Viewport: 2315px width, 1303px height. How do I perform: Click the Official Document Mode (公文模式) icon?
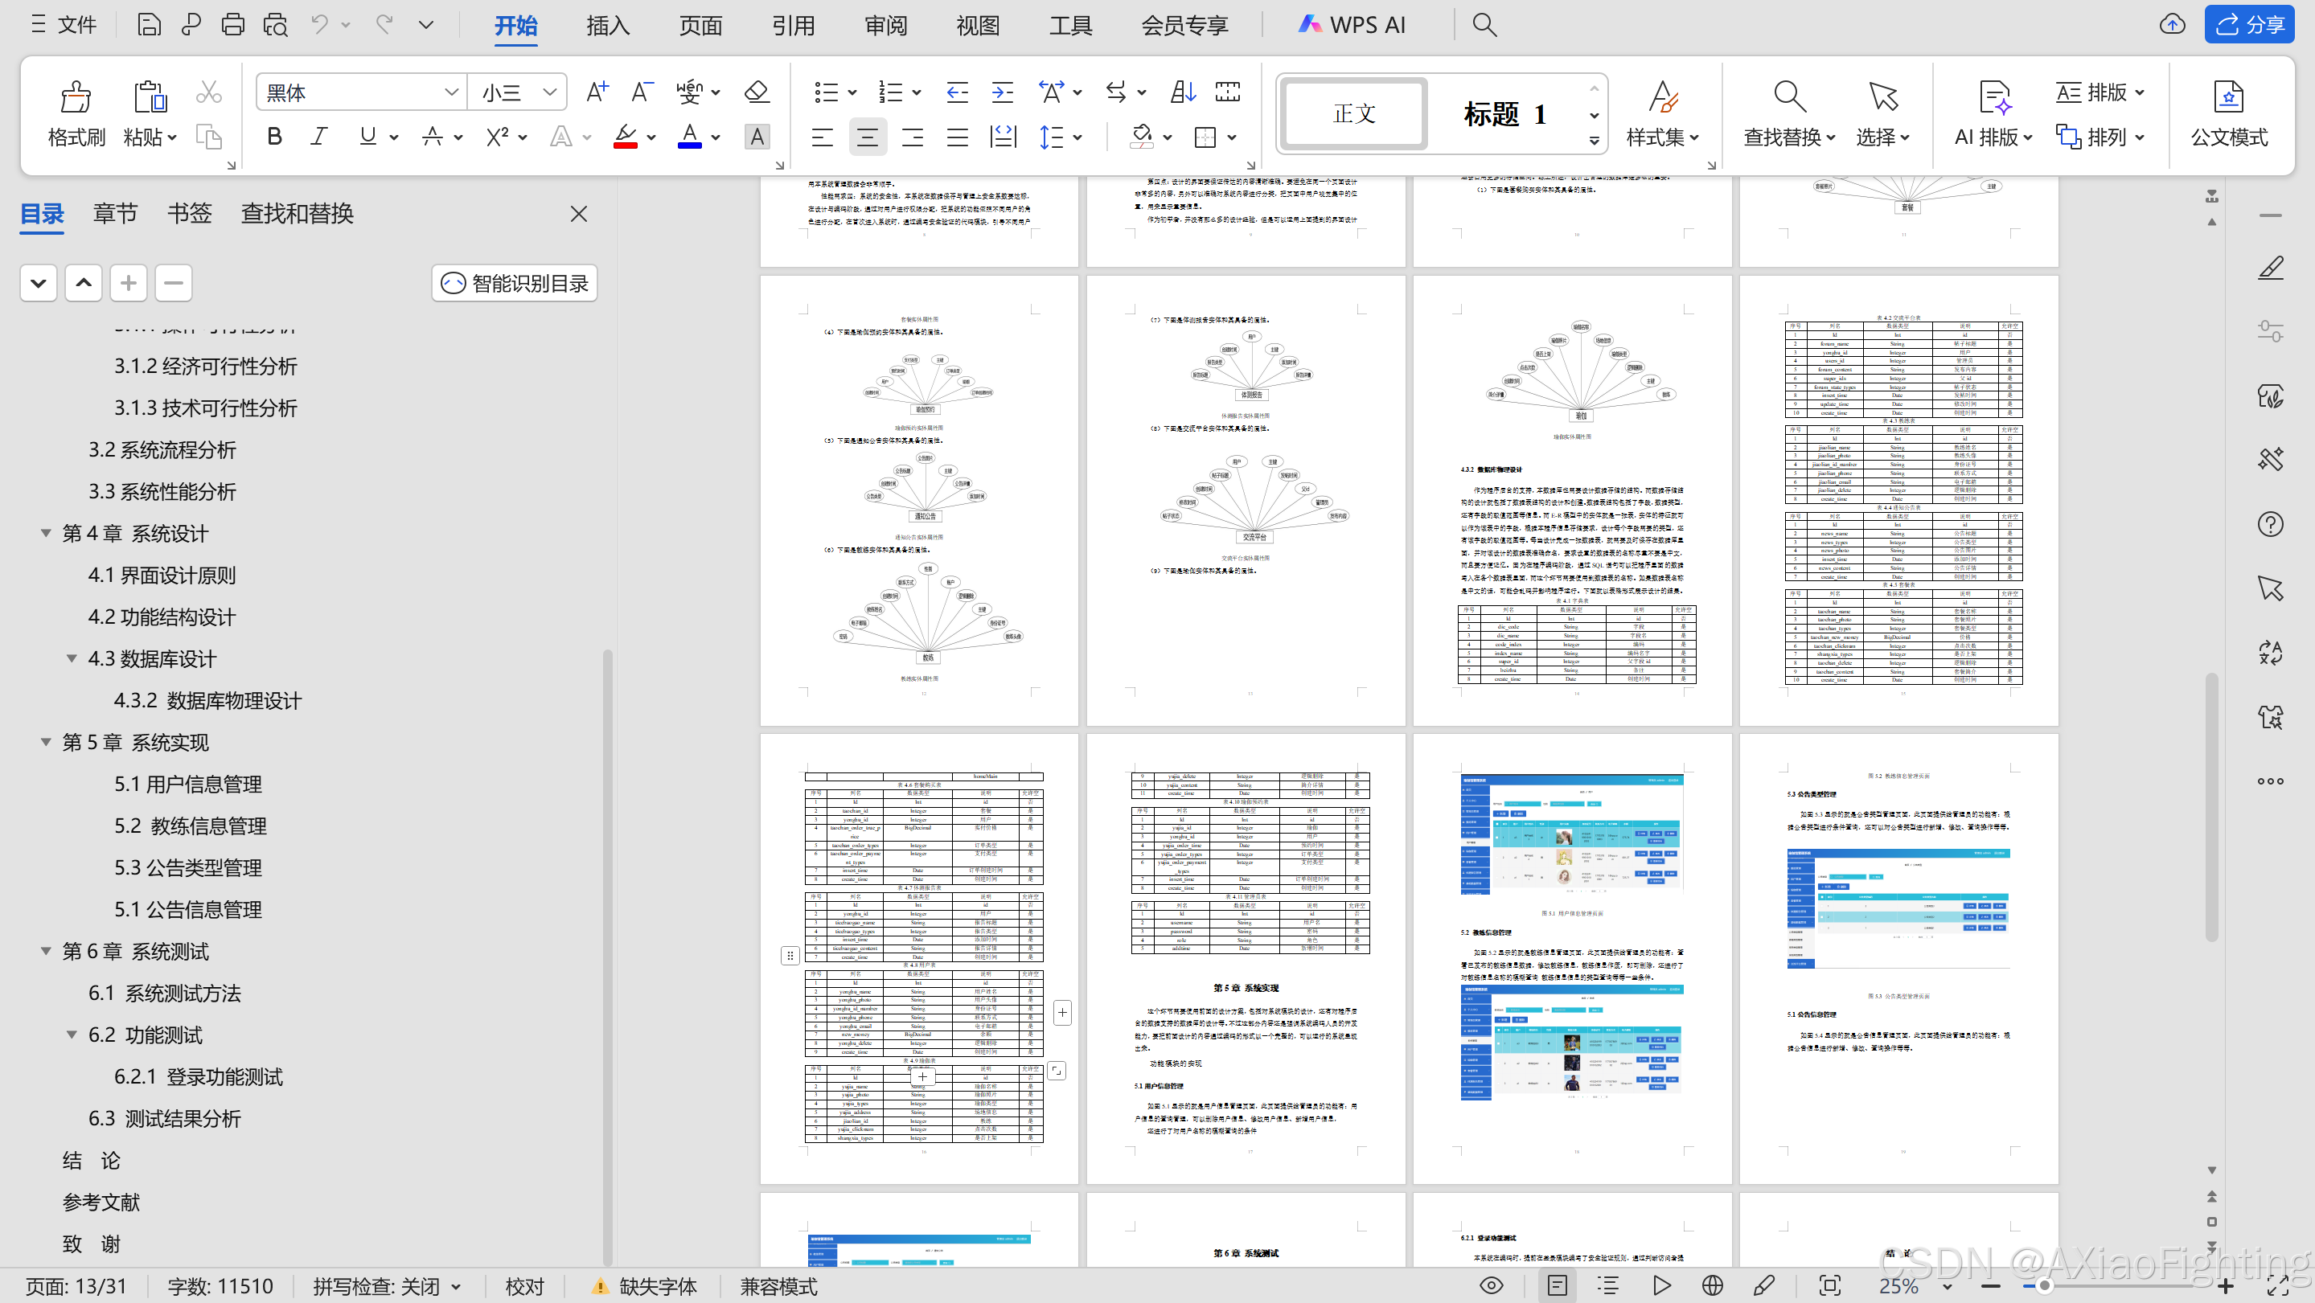pyautogui.click(x=2228, y=97)
